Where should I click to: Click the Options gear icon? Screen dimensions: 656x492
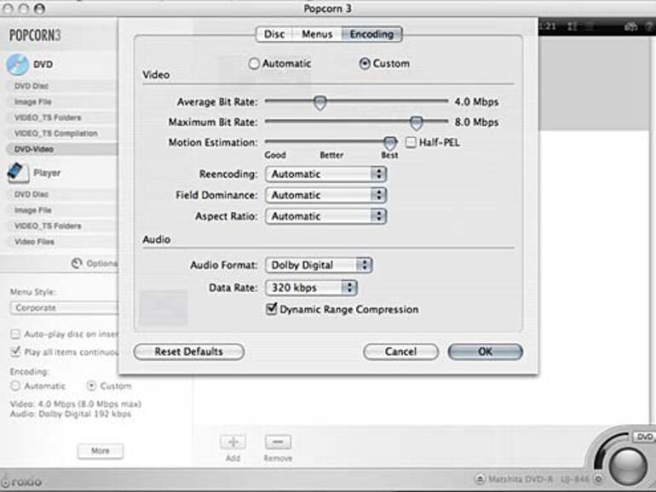[76, 263]
